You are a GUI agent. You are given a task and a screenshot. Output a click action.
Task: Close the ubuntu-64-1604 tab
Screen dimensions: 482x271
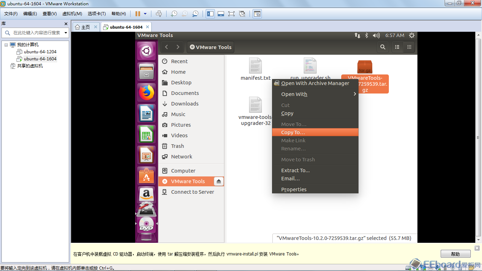point(147,27)
